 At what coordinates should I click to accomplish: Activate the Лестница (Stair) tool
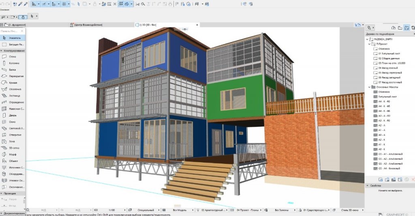coord(15,95)
